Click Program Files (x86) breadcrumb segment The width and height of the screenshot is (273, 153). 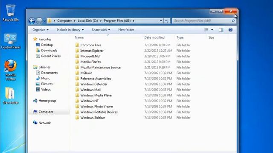[x=117, y=21]
